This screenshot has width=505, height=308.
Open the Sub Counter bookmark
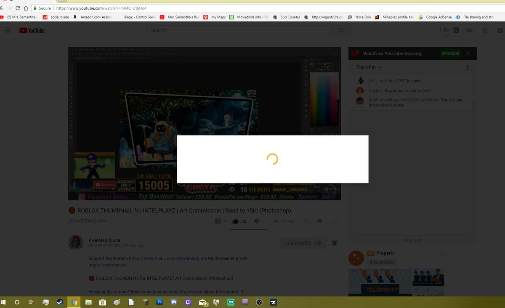click(286, 17)
